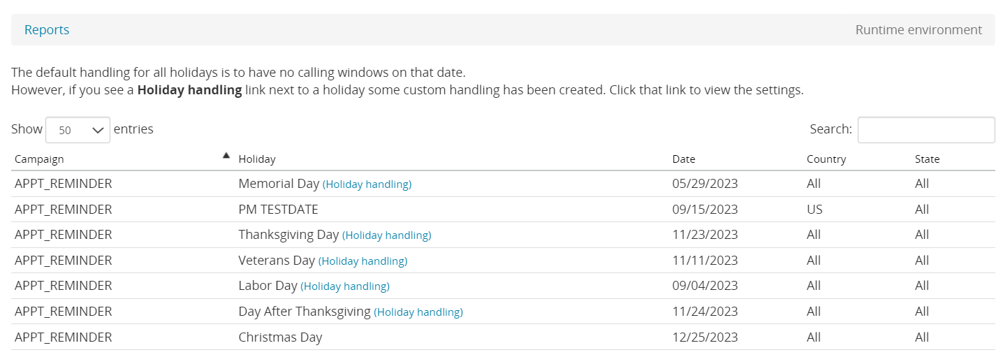
Task: Open the Reports breadcrumb link
Action: click(x=47, y=30)
